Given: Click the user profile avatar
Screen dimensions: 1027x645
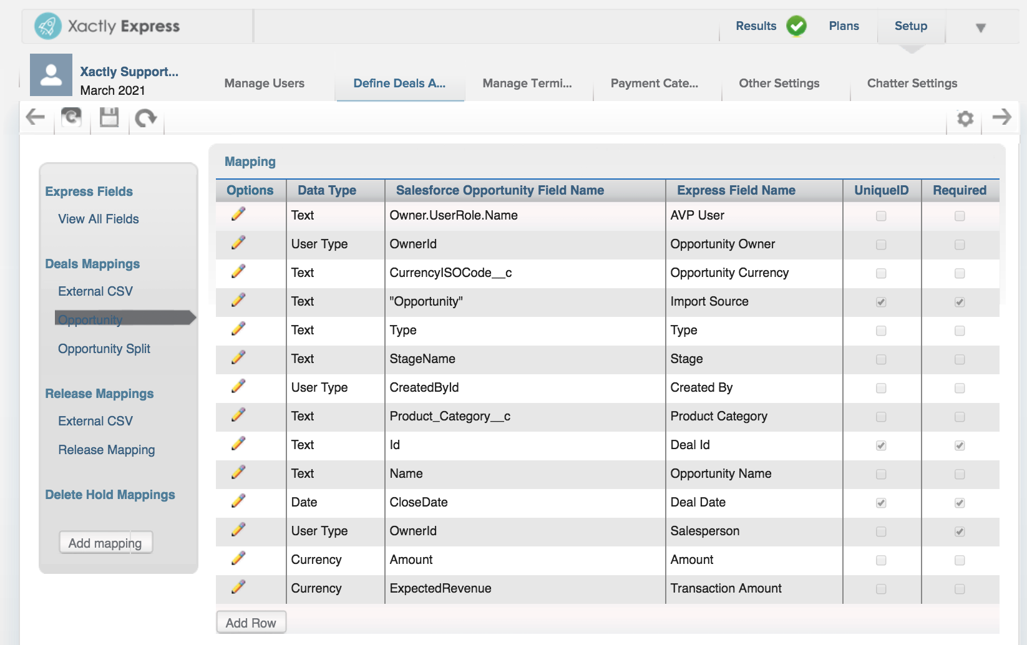Looking at the screenshot, I should pyautogui.click(x=51, y=75).
